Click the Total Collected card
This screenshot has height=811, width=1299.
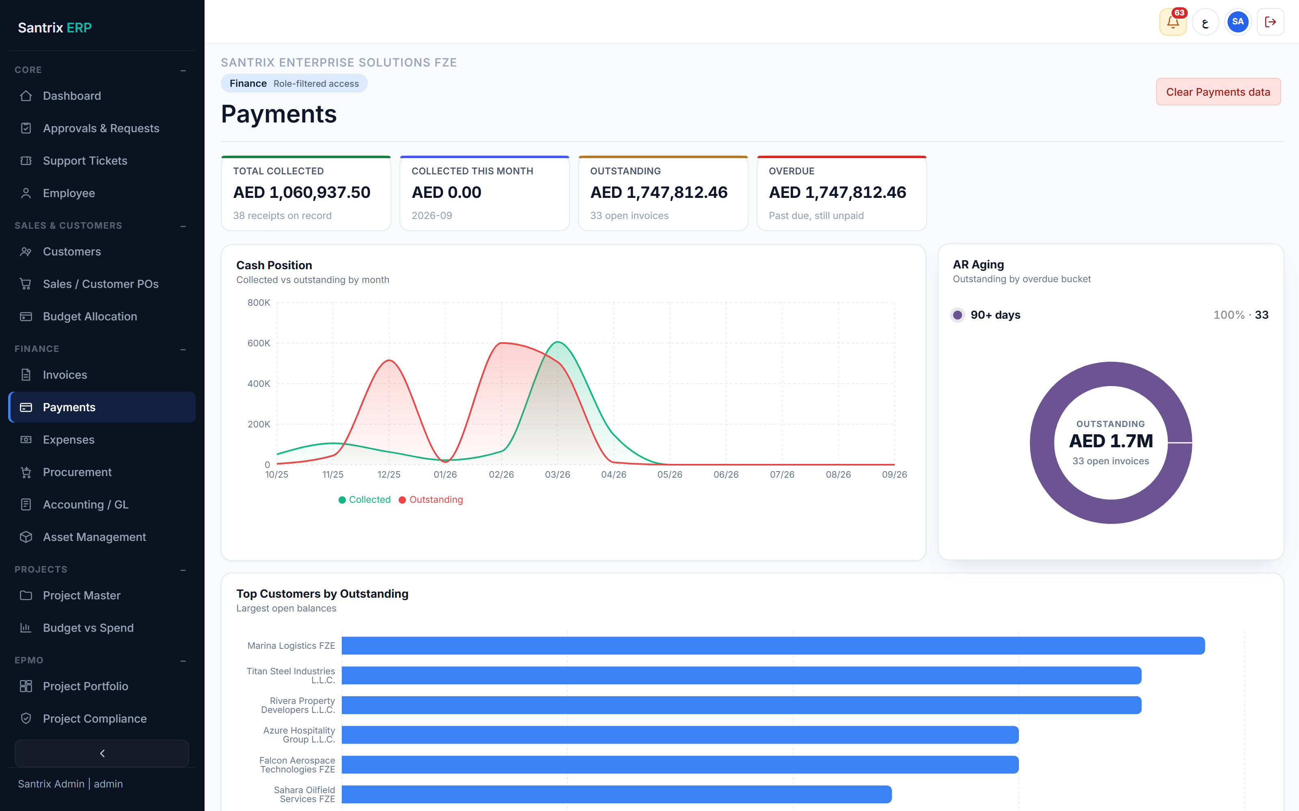306,193
